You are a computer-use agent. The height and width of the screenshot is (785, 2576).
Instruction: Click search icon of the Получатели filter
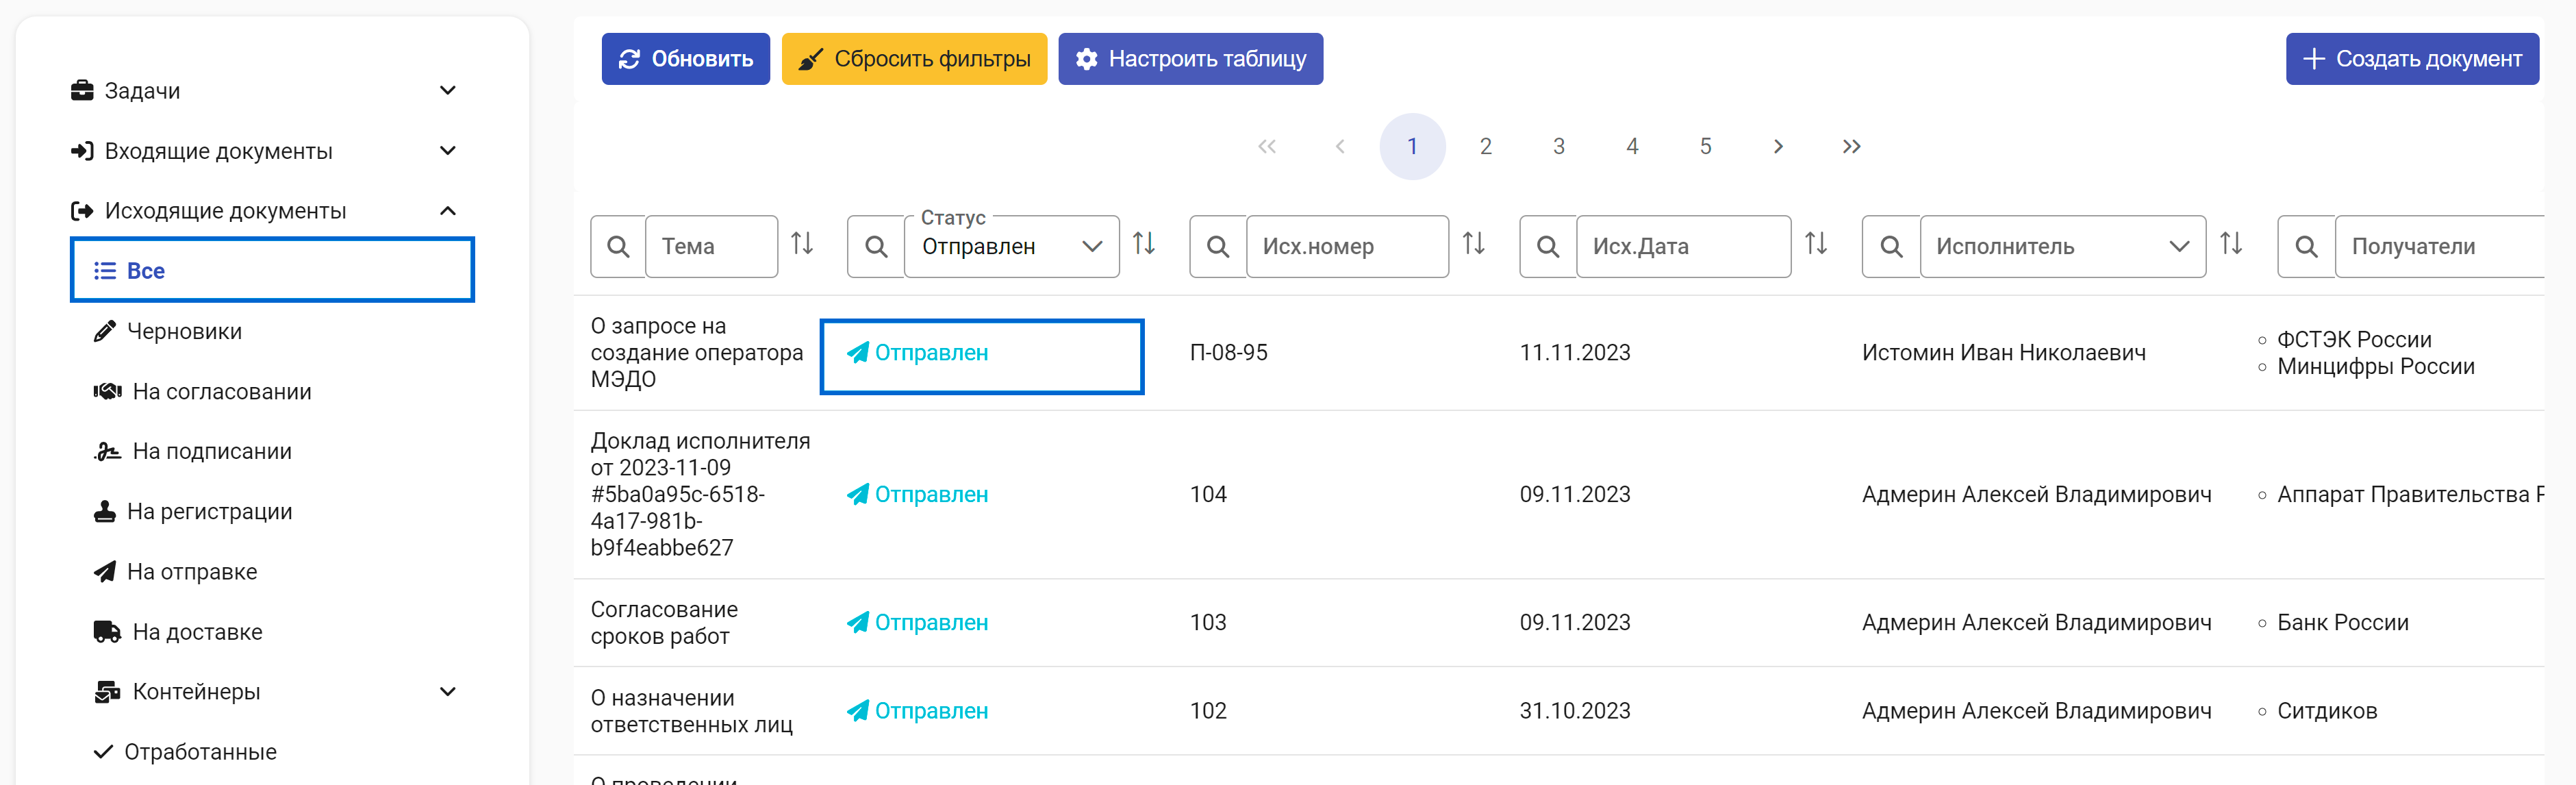click(2306, 246)
